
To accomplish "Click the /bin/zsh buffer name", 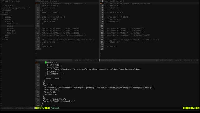I will tap(55, 108).
